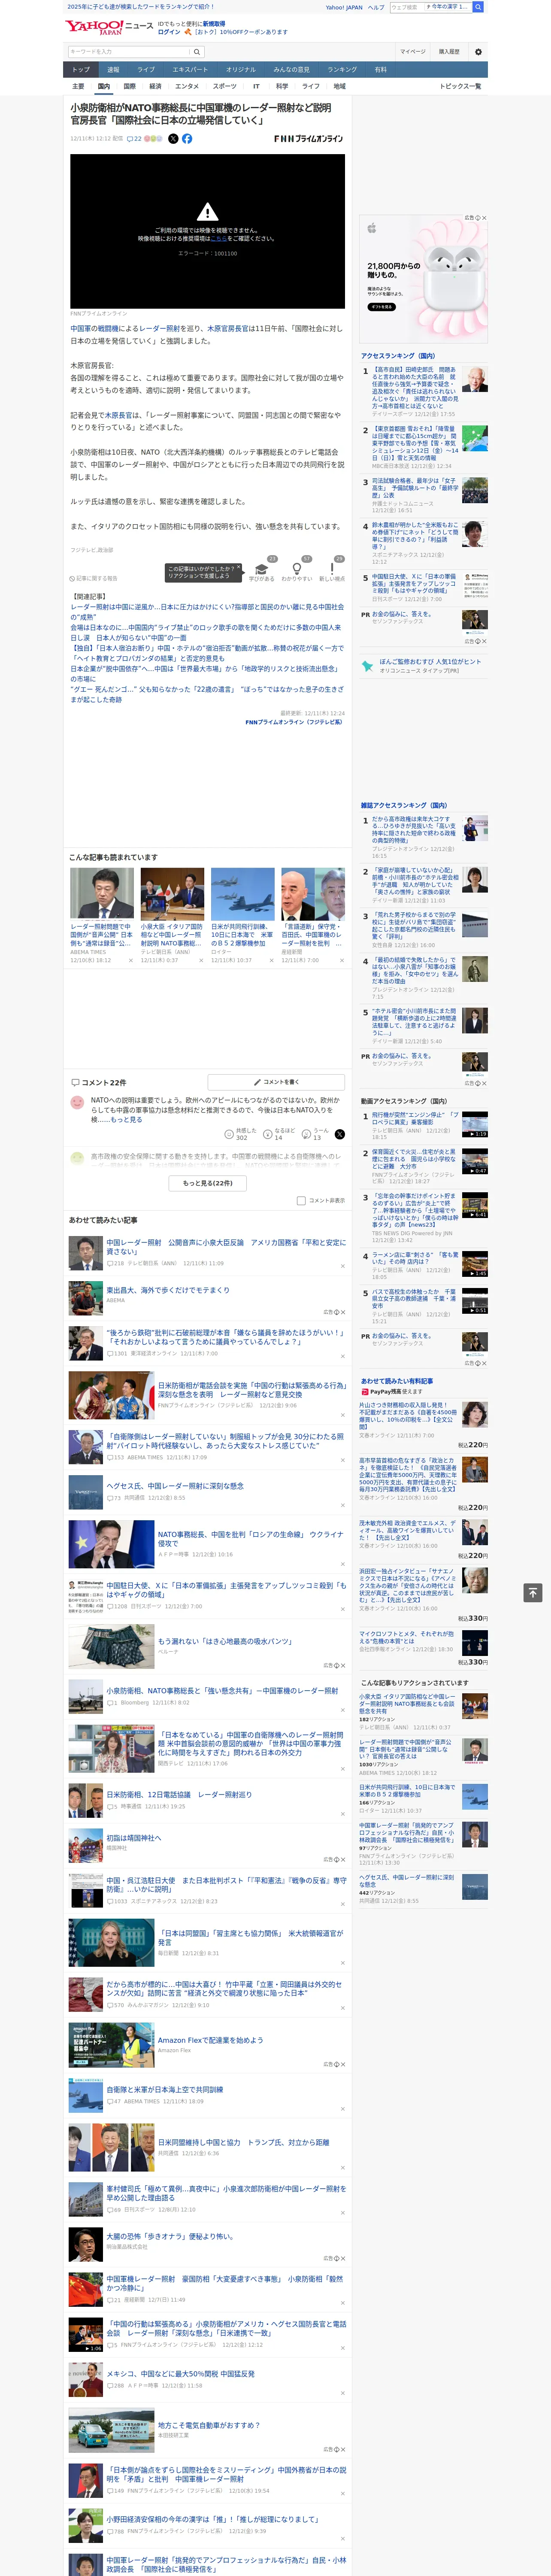Open 東出昌大 recommended article

coord(168,1290)
